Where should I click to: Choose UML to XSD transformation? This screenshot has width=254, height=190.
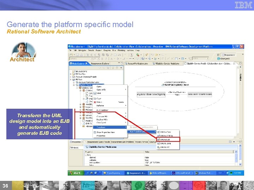(x=168, y=147)
